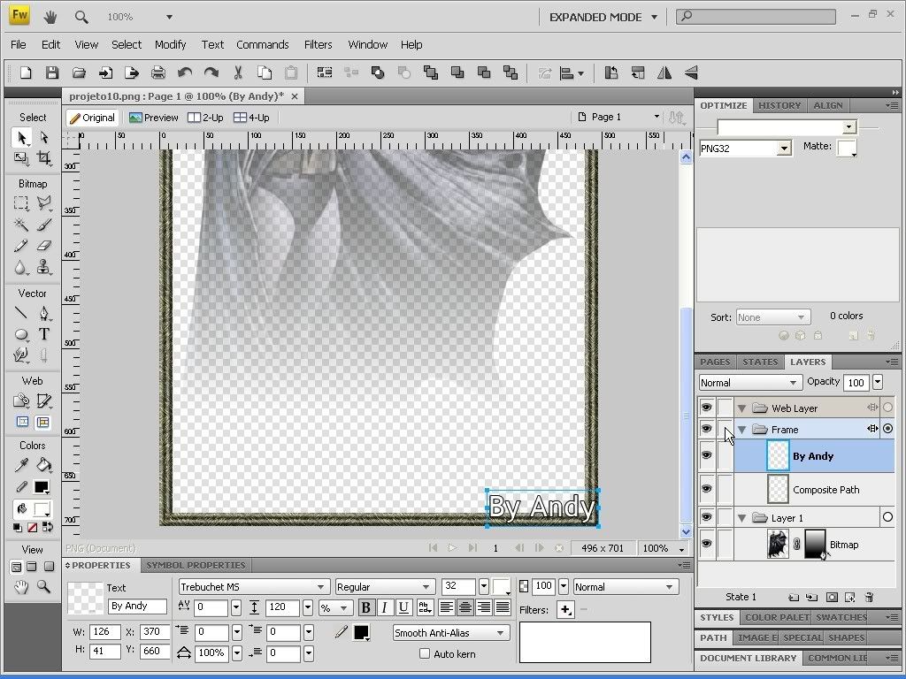Choose the Crop tool

click(44, 157)
